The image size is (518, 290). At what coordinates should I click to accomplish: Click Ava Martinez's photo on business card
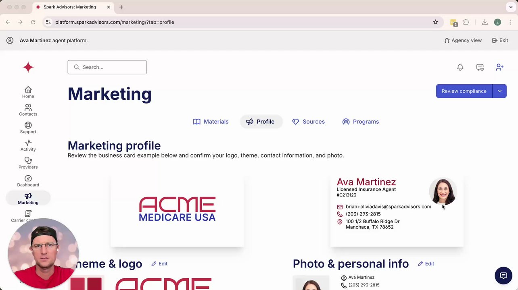443,192
